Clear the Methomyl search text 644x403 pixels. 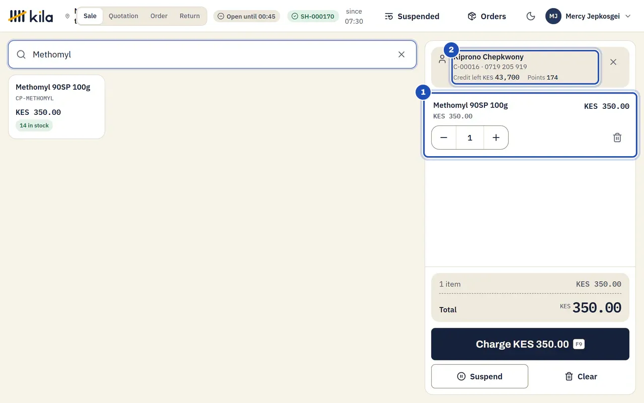[401, 54]
